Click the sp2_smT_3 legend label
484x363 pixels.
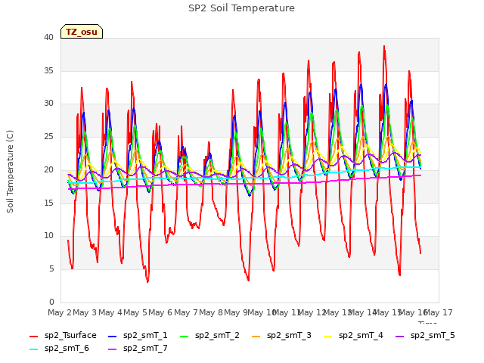pyautogui.click(x=289, y=335)
